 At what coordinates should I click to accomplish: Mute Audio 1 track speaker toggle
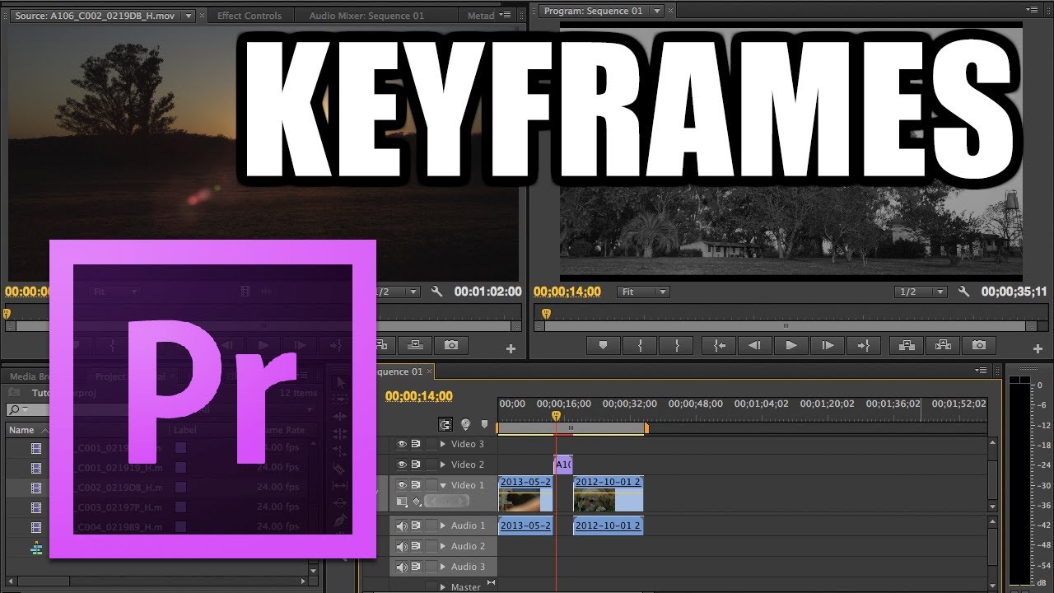(402, 525)
